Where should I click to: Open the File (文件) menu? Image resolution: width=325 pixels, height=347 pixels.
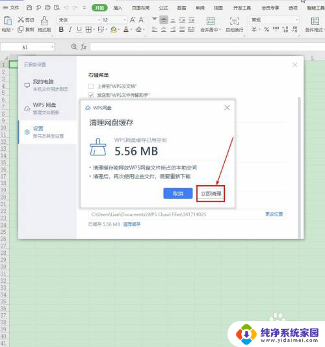[x=12, y=8]
